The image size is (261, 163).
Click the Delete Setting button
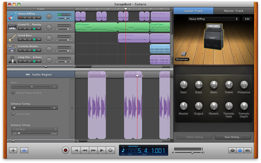[195, 137]
